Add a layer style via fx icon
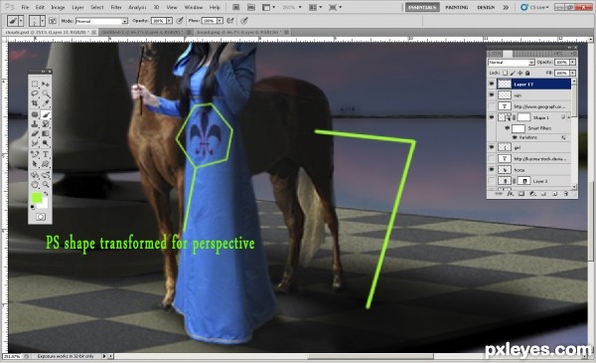 click(x=511, y=194)
